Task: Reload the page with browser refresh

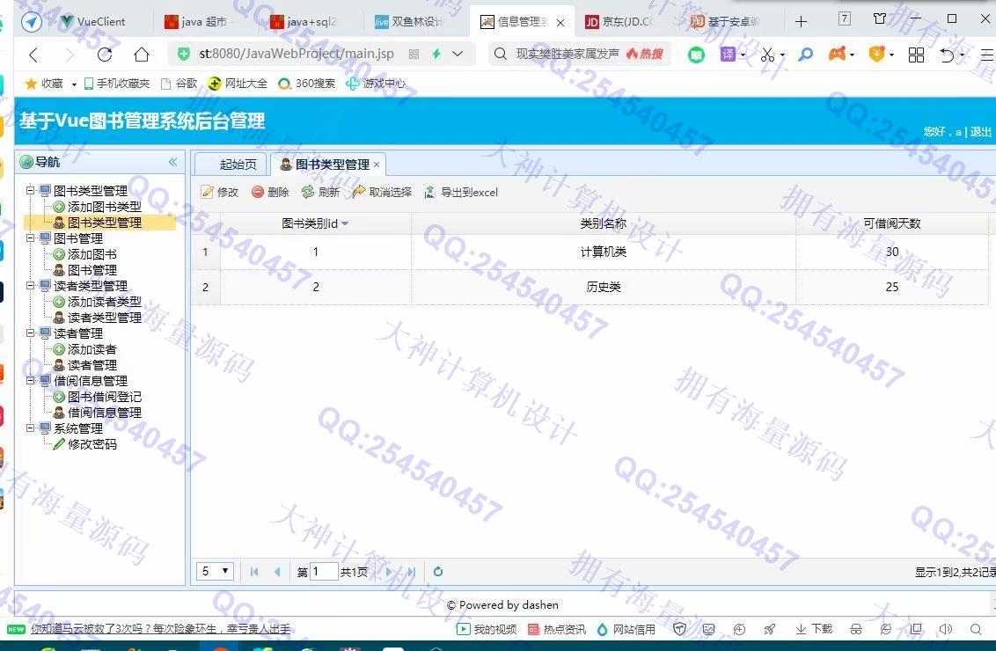Action: point(105,55)
